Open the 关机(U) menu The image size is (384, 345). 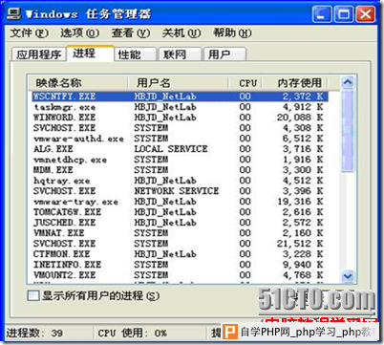(181, 32)
